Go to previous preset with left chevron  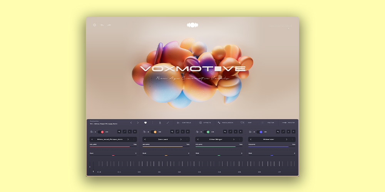tap(131, 123)
